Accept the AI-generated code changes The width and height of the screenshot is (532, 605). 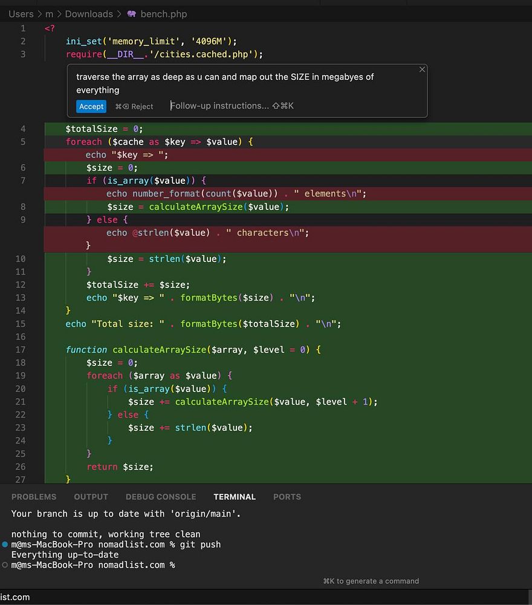click(x=91, y=106)
